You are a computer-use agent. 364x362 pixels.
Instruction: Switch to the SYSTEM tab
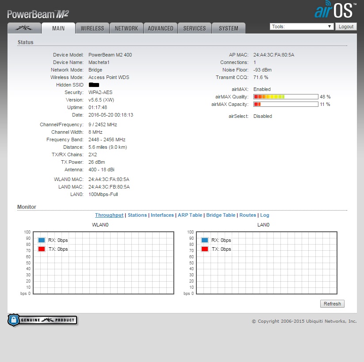[x=228, y=28]
